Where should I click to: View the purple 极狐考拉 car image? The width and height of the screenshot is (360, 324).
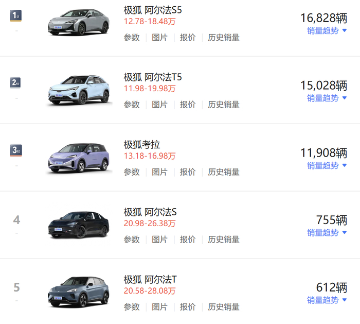click(x=79, y=157)
